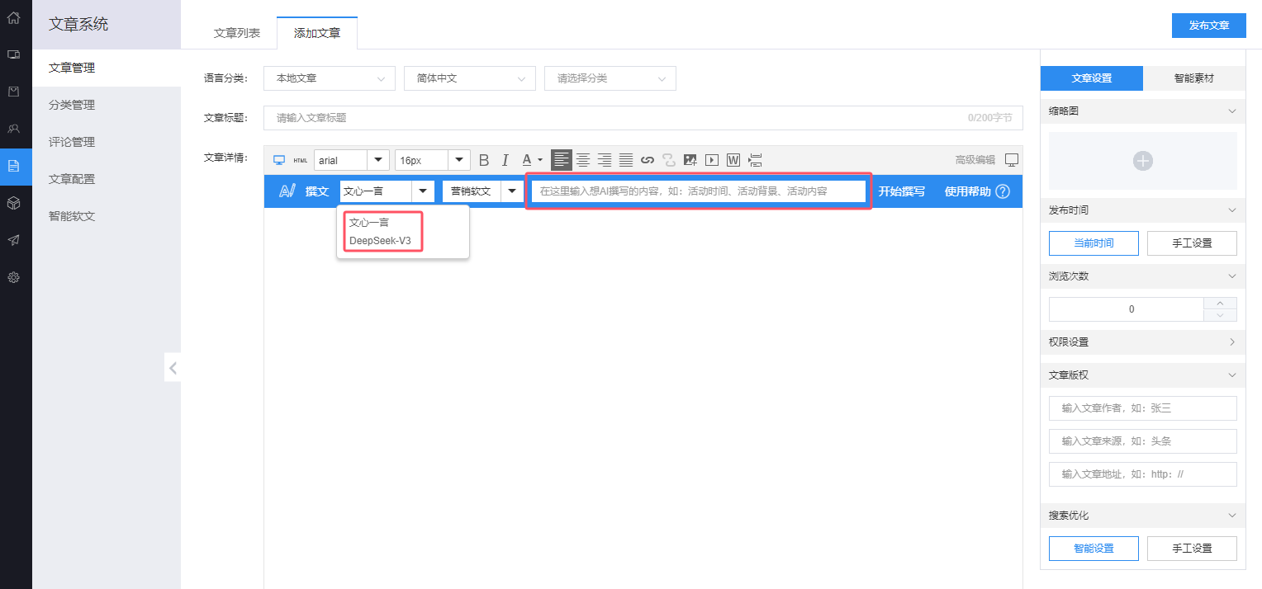Switch to HTML source view
Image resolution: width=1262 pixels, height=589 pixels.
301,160
